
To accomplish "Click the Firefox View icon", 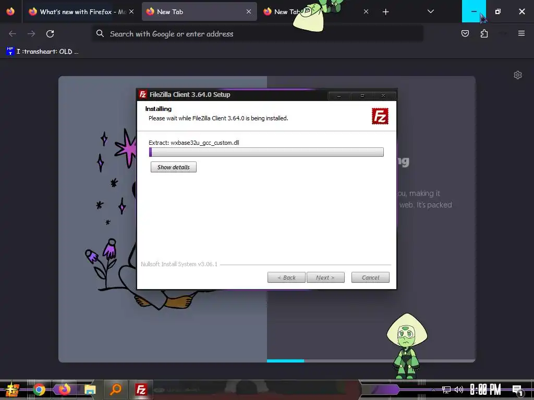I will pyautogui.click(x=10, y=11).
